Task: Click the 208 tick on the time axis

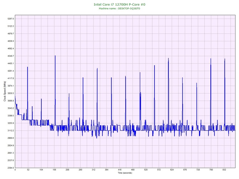Action: click(67, 170)
